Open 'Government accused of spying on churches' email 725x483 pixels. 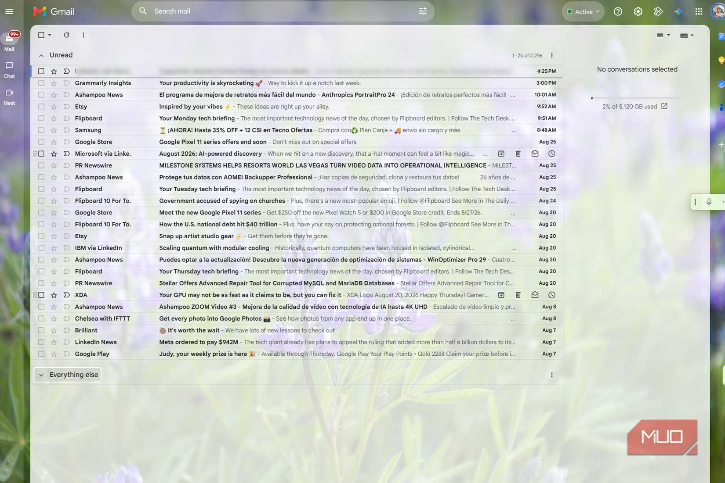[297, 201]
